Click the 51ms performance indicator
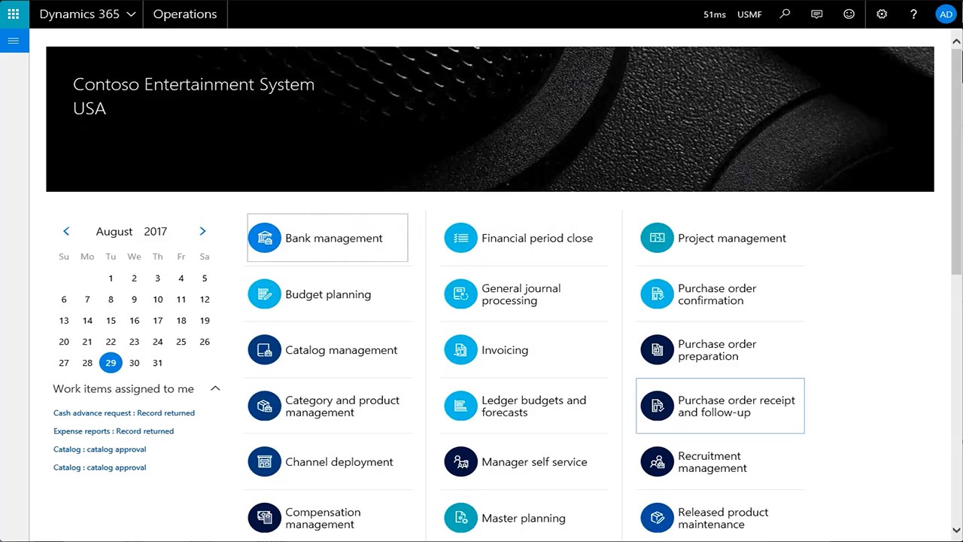This screenshot has width=963, height=542. point(715,14)
